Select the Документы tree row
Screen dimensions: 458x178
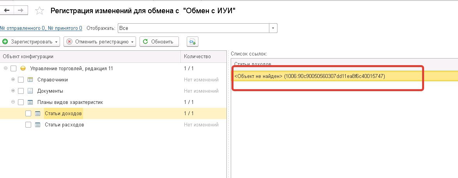[x=113, y=91]
